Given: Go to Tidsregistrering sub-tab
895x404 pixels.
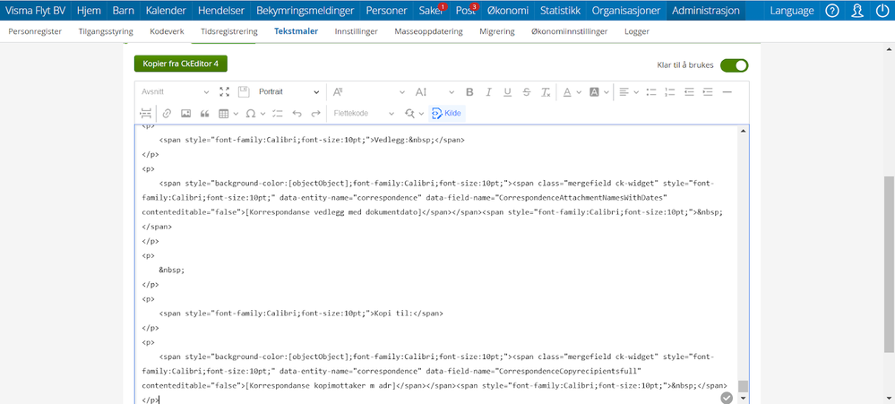Looking at the screenshot, I should tap(228, 32).
